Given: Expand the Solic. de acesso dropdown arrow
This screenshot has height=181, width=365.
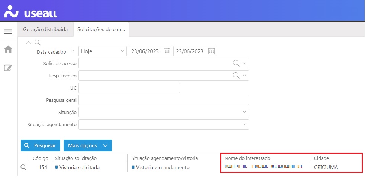Looking at the screenshot, I should tap(245, 63).
